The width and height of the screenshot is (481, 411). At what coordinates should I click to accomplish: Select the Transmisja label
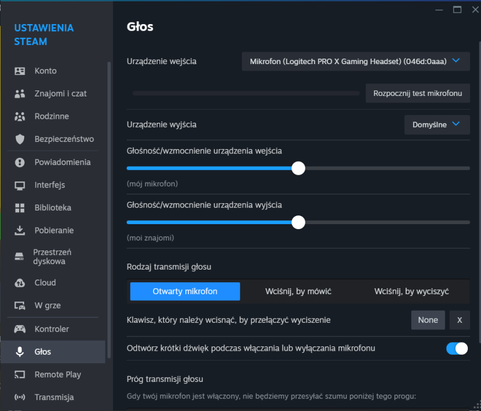(x=54, y=397)
